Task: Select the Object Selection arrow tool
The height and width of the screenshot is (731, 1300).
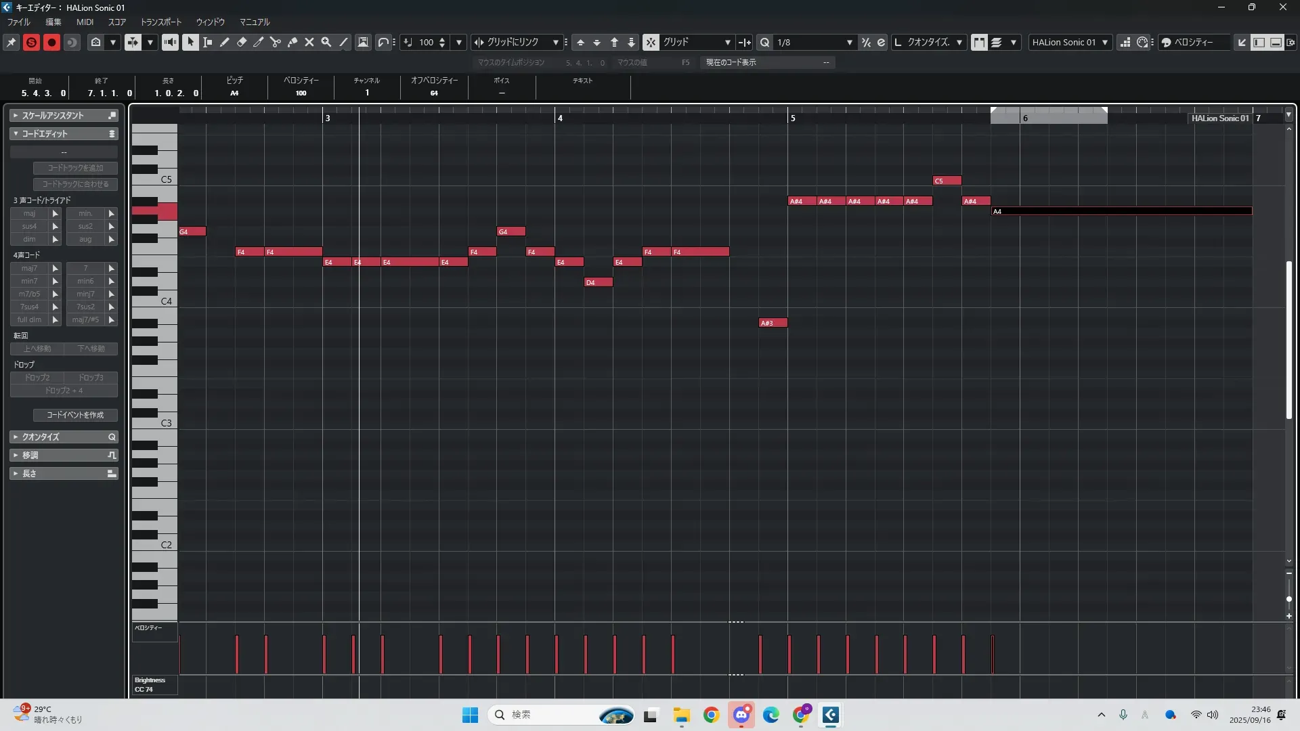Action: tap(190, 42)
